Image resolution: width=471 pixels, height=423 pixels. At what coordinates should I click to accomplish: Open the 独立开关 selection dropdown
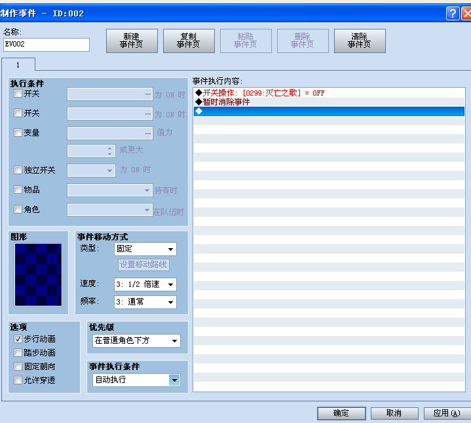point(91,170)
